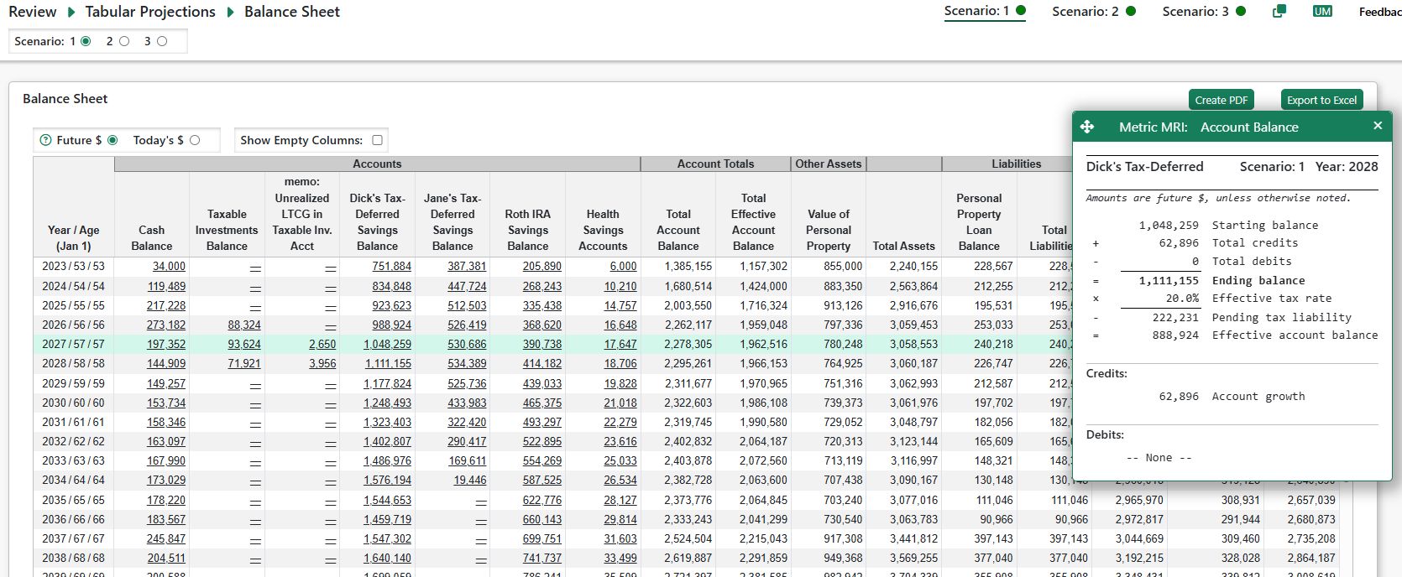
Task: Open Roth IRA value 741,737
Action: [x=542, y=558]
